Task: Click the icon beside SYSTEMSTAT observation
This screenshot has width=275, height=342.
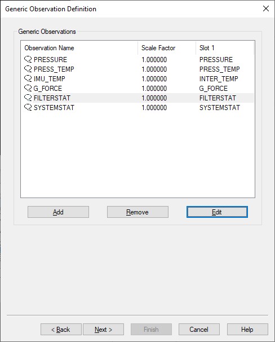Action: [28, 107]
